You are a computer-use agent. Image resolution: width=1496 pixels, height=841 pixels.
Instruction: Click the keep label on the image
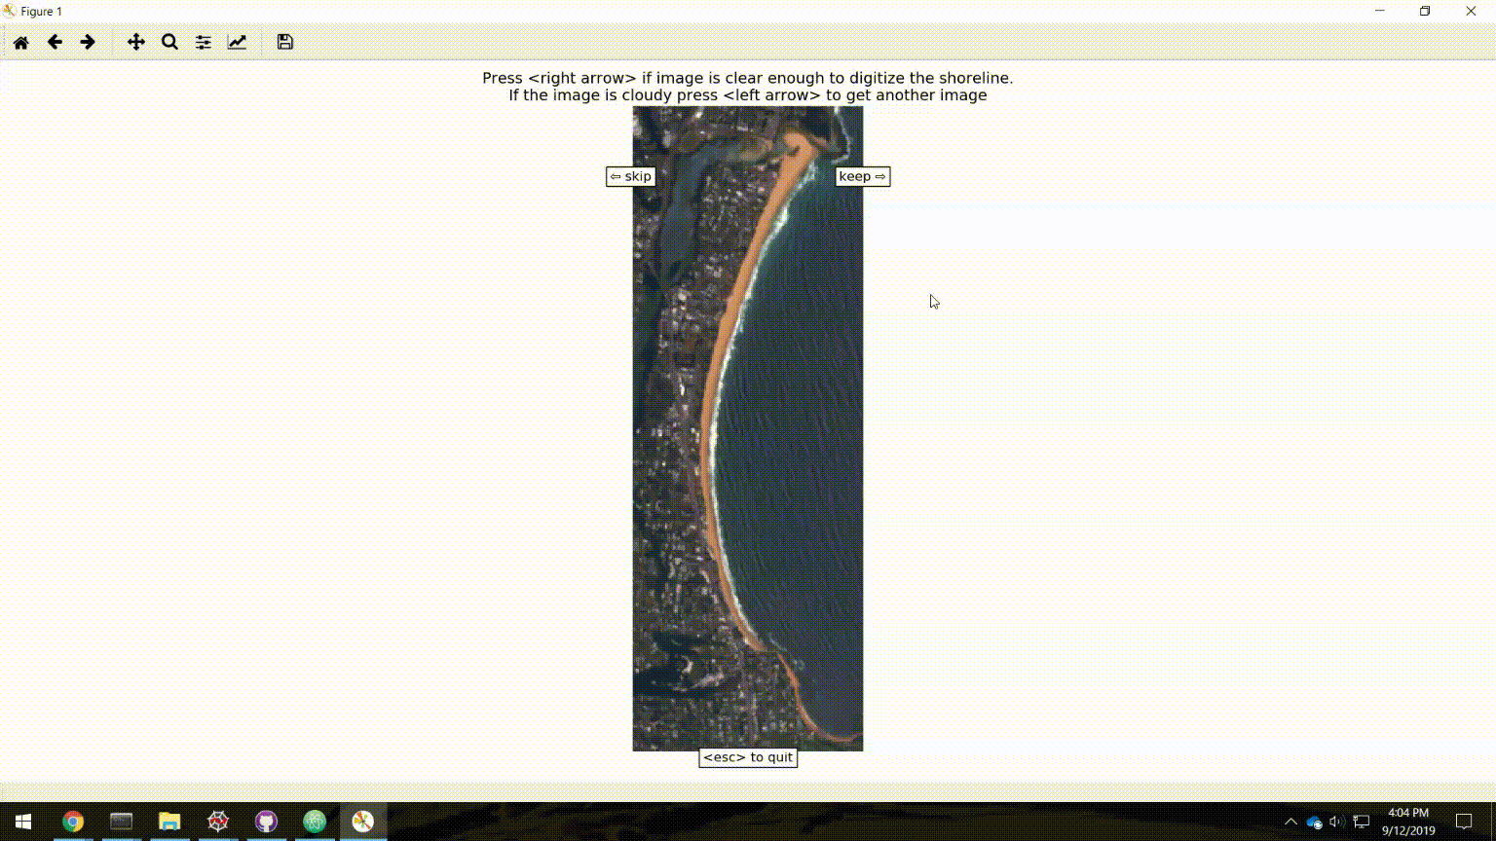click(861, 176)
